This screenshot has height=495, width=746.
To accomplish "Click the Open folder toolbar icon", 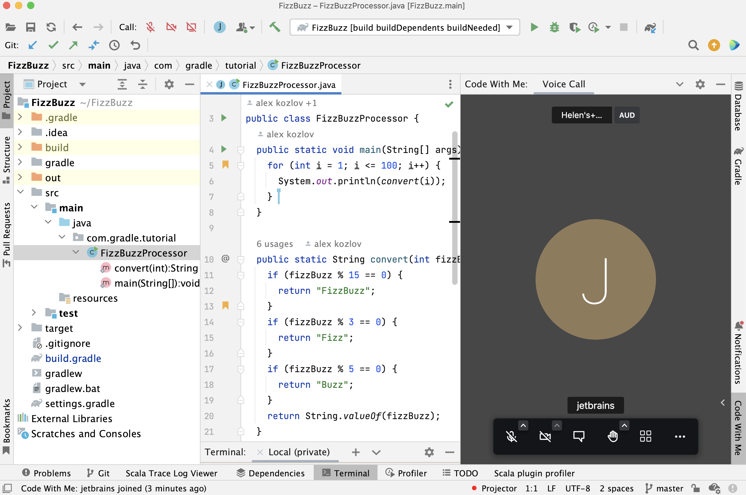I will pyautogui.click(x=11, y=27).
